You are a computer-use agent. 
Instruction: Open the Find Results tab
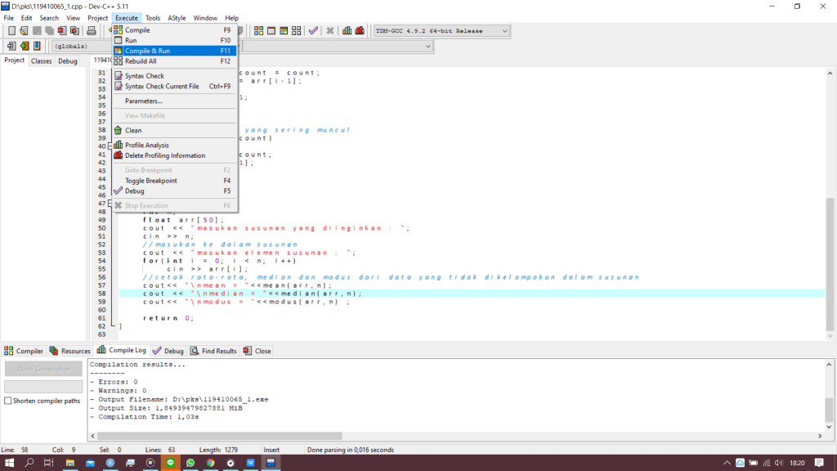pos(213,351)
